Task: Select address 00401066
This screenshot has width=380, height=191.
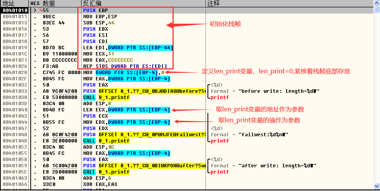Action: [15, 184]
